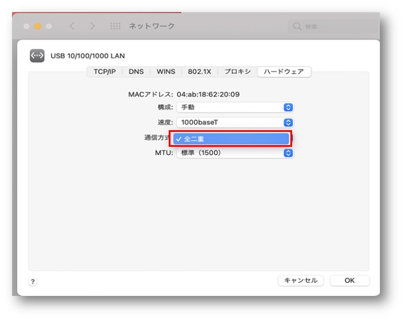This screenshot has height=320, width=404.
Task: Click the 検索 search field
Action: [333, 26]
